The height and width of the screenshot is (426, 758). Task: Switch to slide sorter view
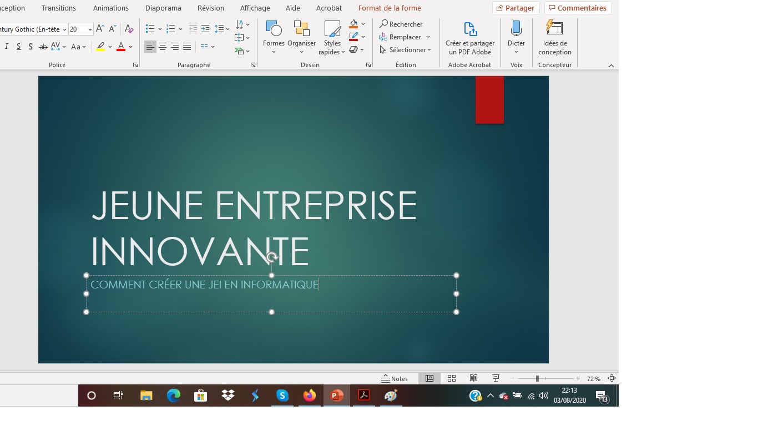coord(452,378)
